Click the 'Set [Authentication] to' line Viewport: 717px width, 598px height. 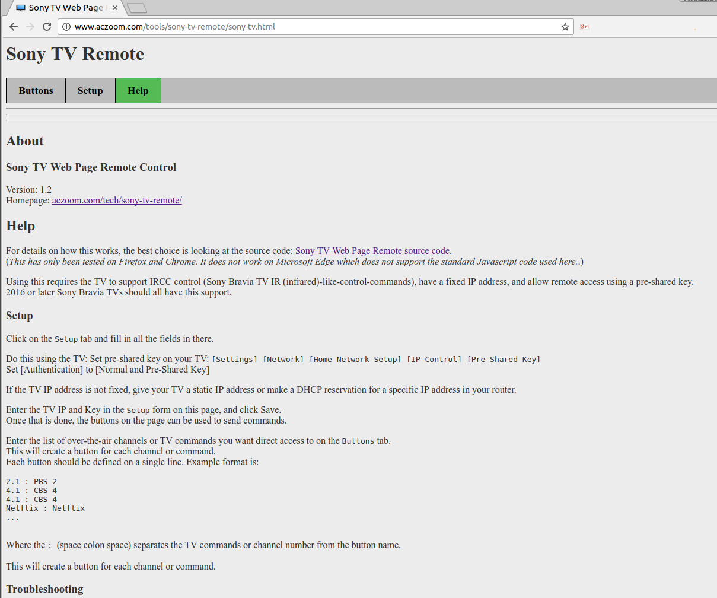coord(107,370)
